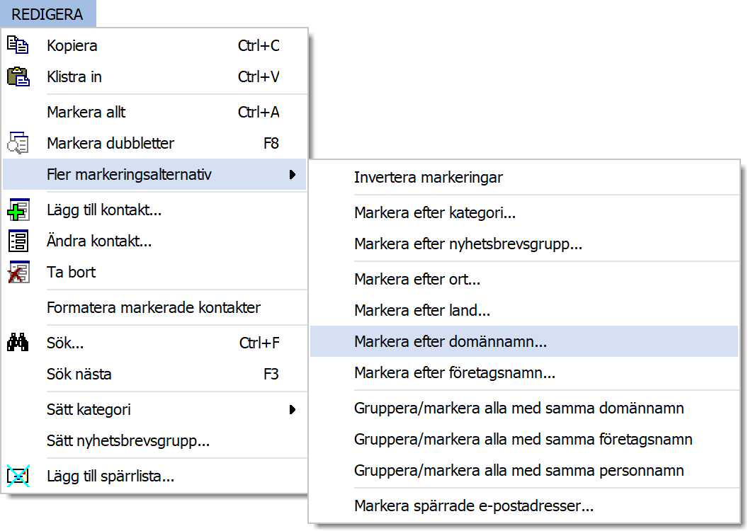Choose Markera efter företagsnamn...
The height and width of the screenshot is (531, 748).
(x=523, y=372)
